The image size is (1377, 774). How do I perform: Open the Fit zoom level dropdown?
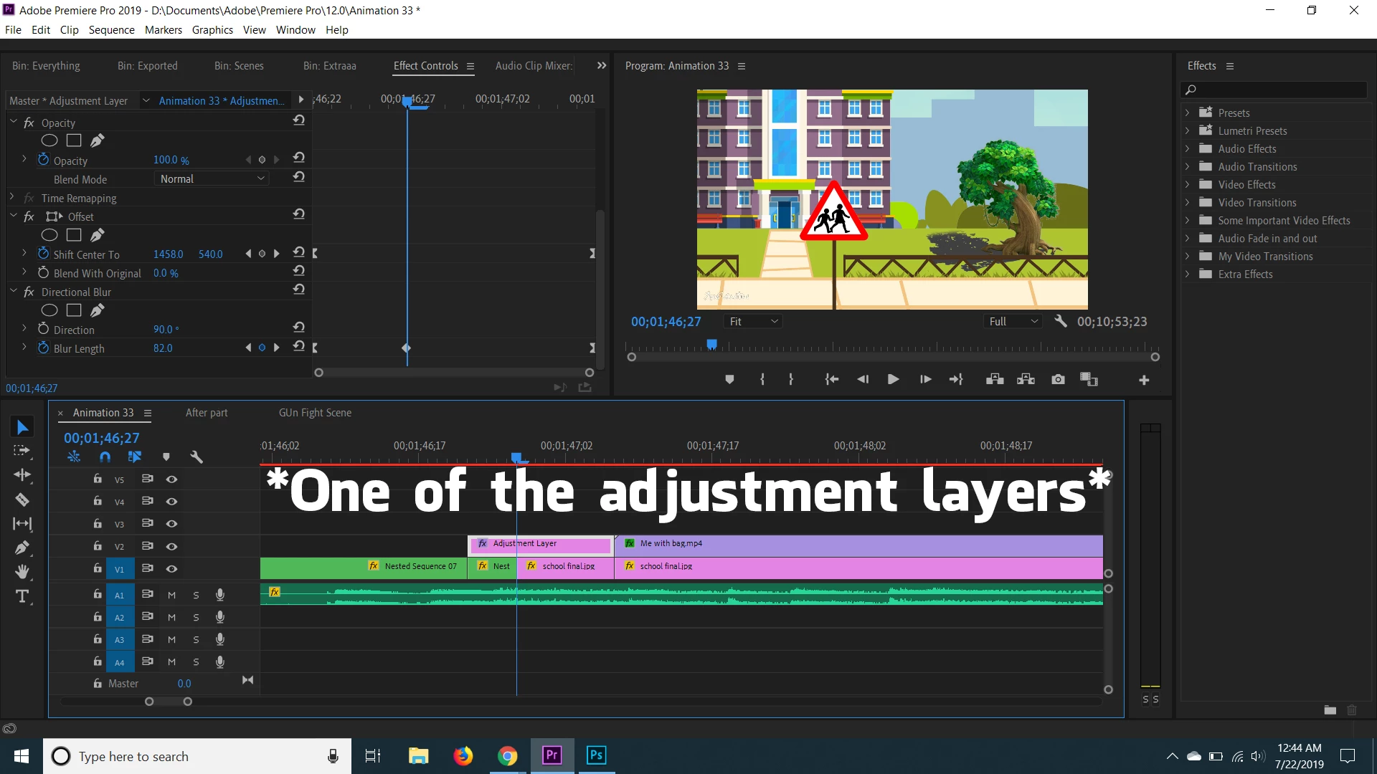(x=752, y=322)
